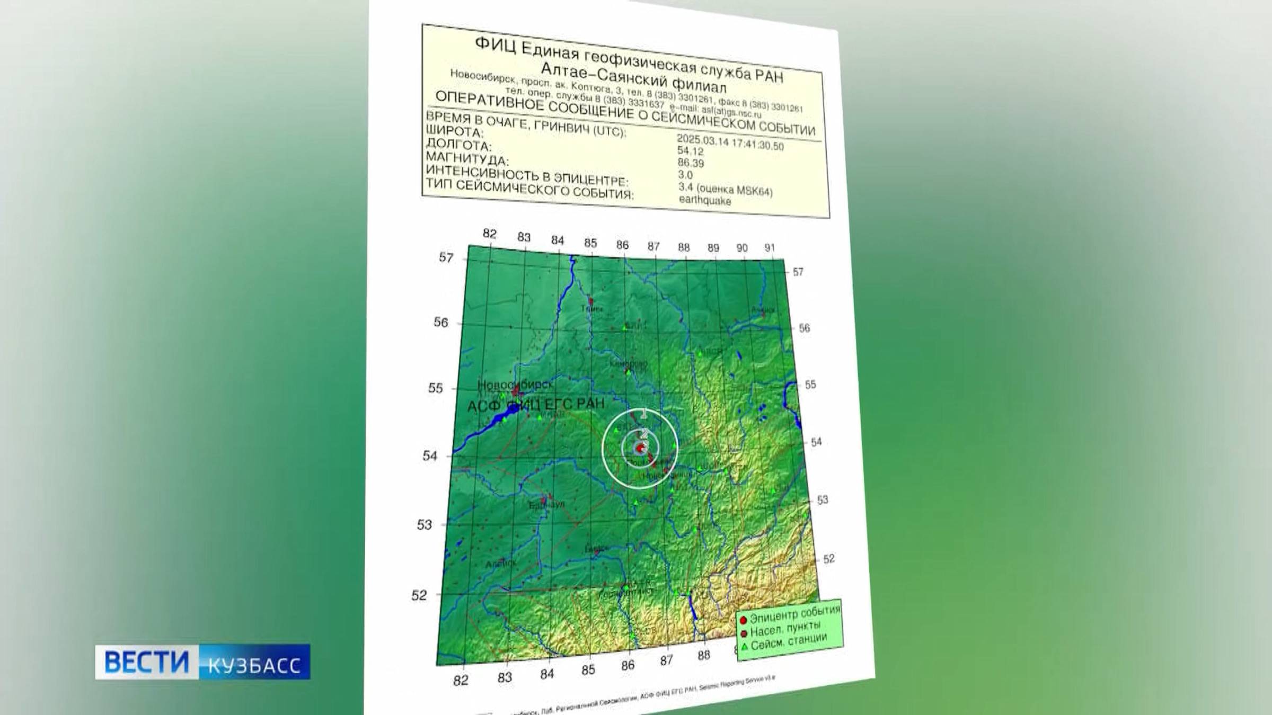Click the red Эпицентр события legend marker
This screenshot has width=1272, height=715.
pyautogui.click(x=743, y=620)
